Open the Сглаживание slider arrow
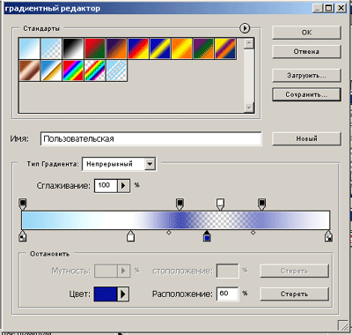Viewport: 352px width, 335px height. pos(123,185)
